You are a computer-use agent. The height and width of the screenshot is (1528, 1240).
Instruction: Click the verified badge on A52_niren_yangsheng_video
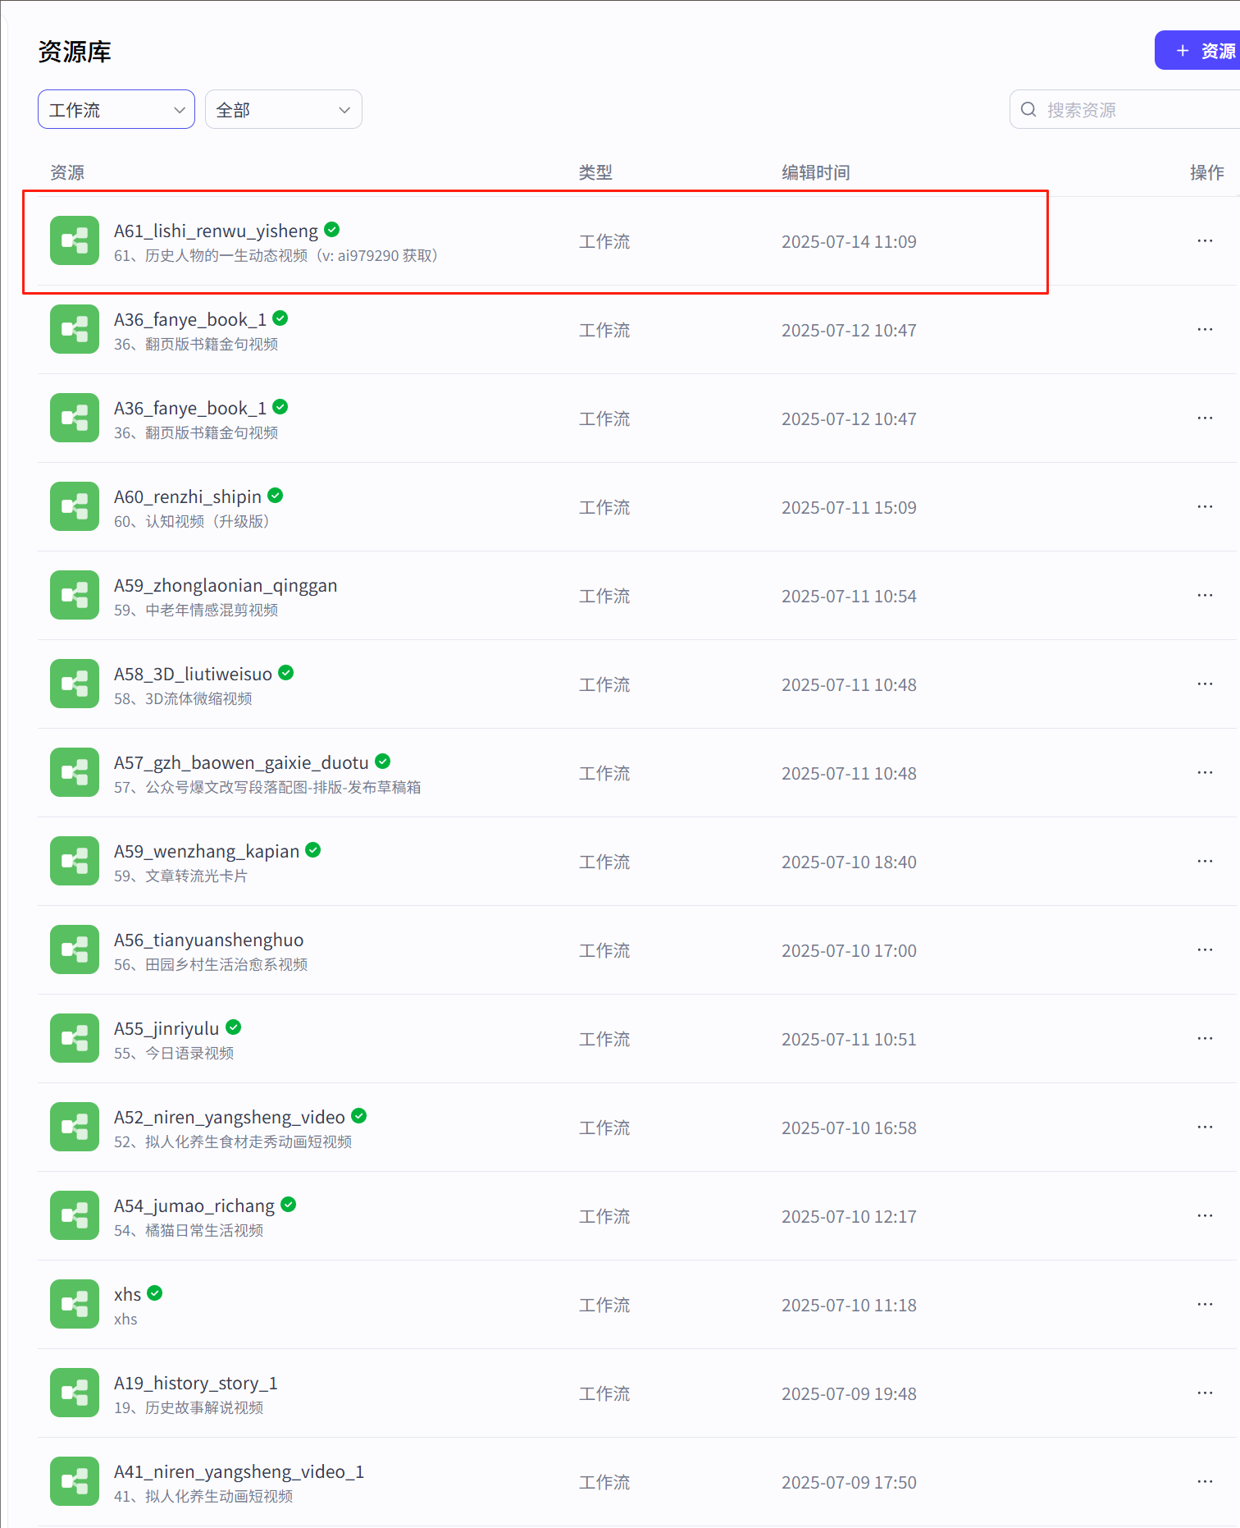358,1116
